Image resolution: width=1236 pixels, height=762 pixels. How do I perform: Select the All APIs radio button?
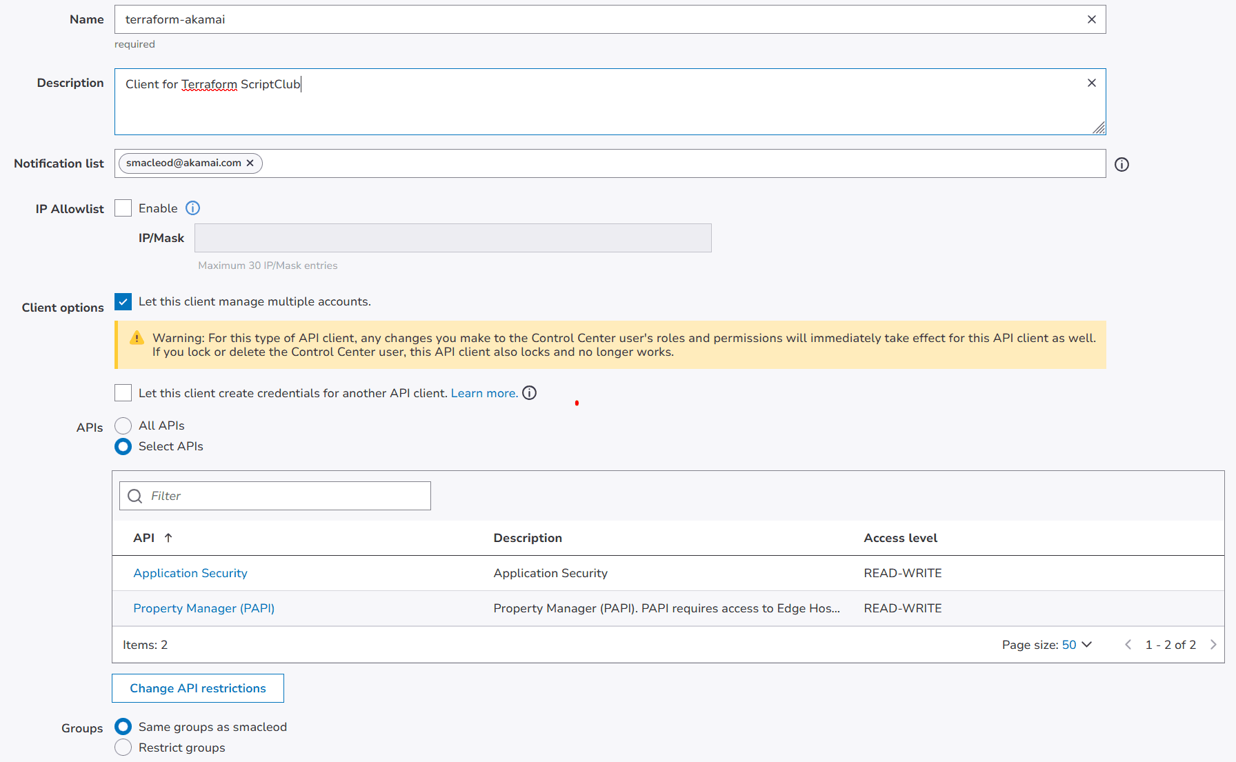123,425
